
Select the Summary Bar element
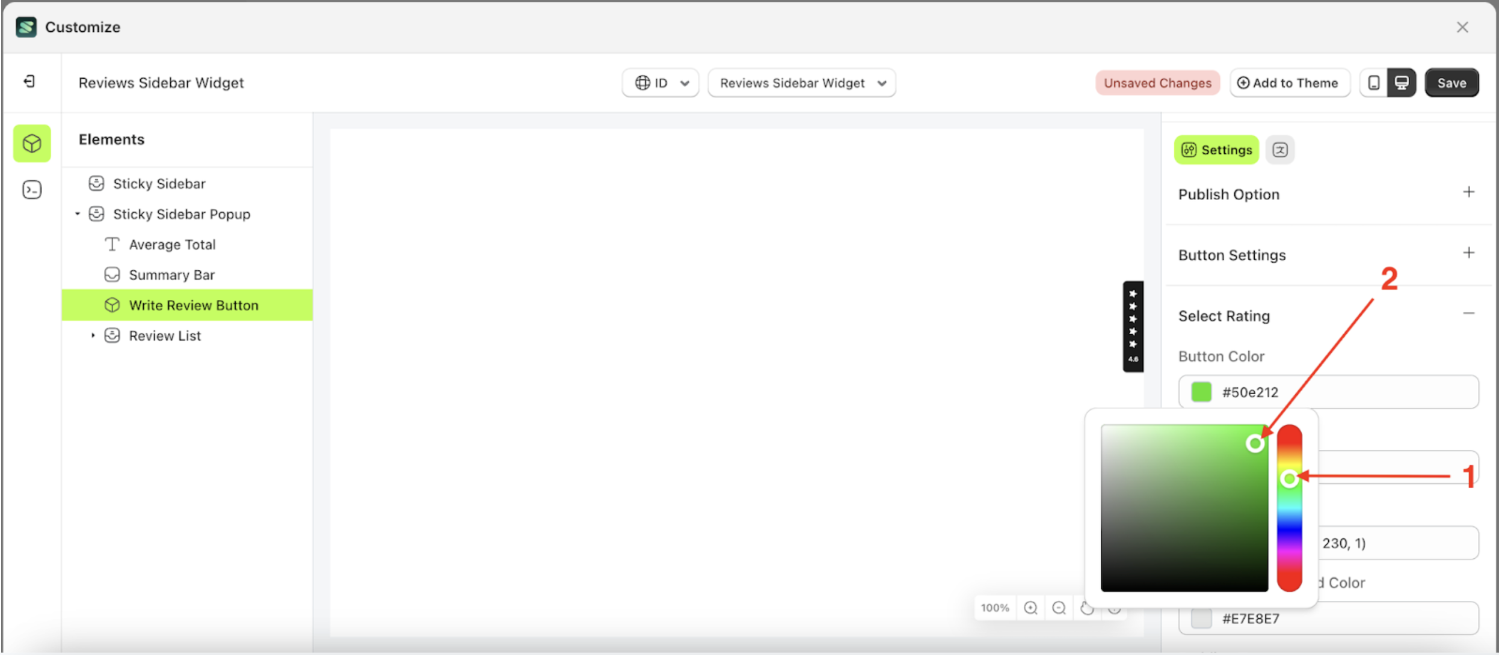tap(171, 275)
